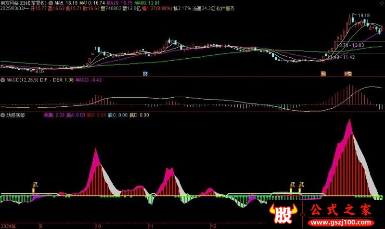Click the orange 预 info marker
The height and width of the screenshot is (229, 385).
pyautogui.click(x=323, y=74)
